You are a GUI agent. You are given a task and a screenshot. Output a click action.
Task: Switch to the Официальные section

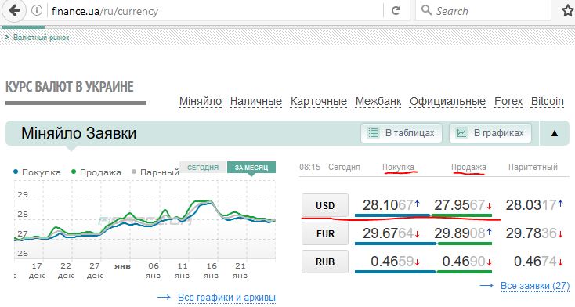coord(448,101)
